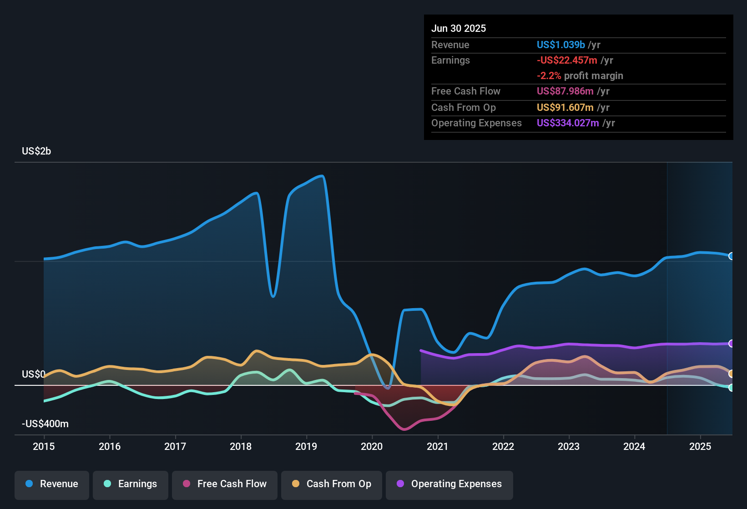Click the Free Cash Flow US$87.986m value
Screen dimensions: 747x509
click(x=565, y=91)
